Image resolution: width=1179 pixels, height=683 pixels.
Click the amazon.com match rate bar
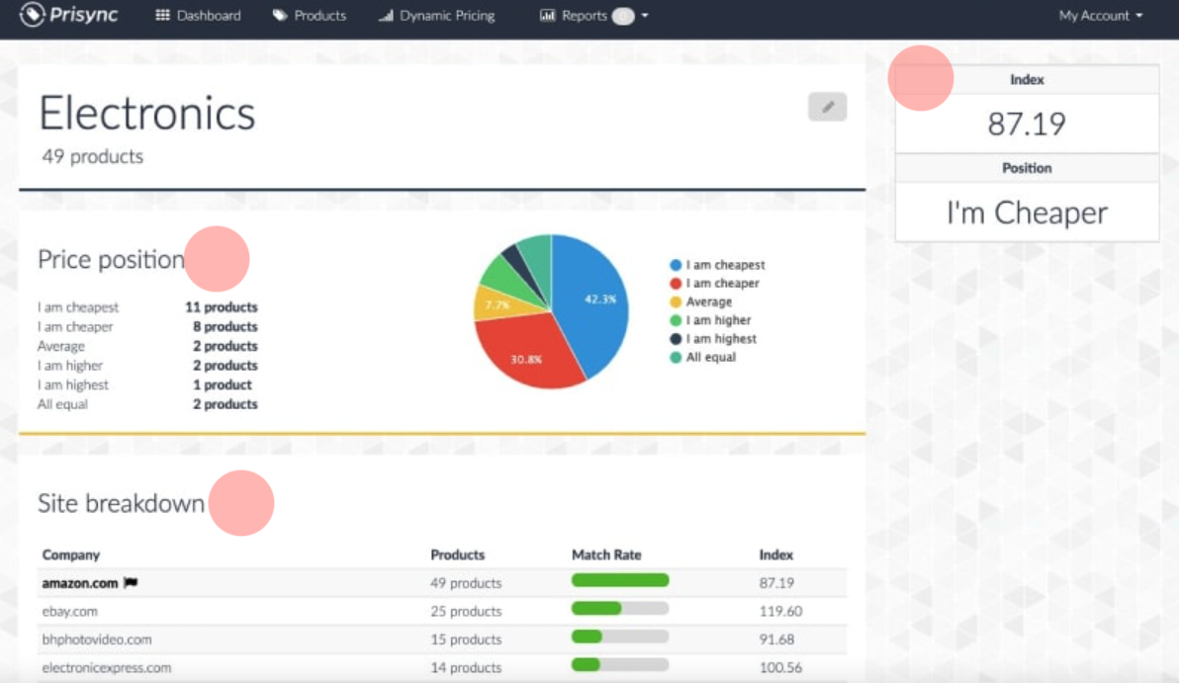pyautogui.click(x=620, y=580)
